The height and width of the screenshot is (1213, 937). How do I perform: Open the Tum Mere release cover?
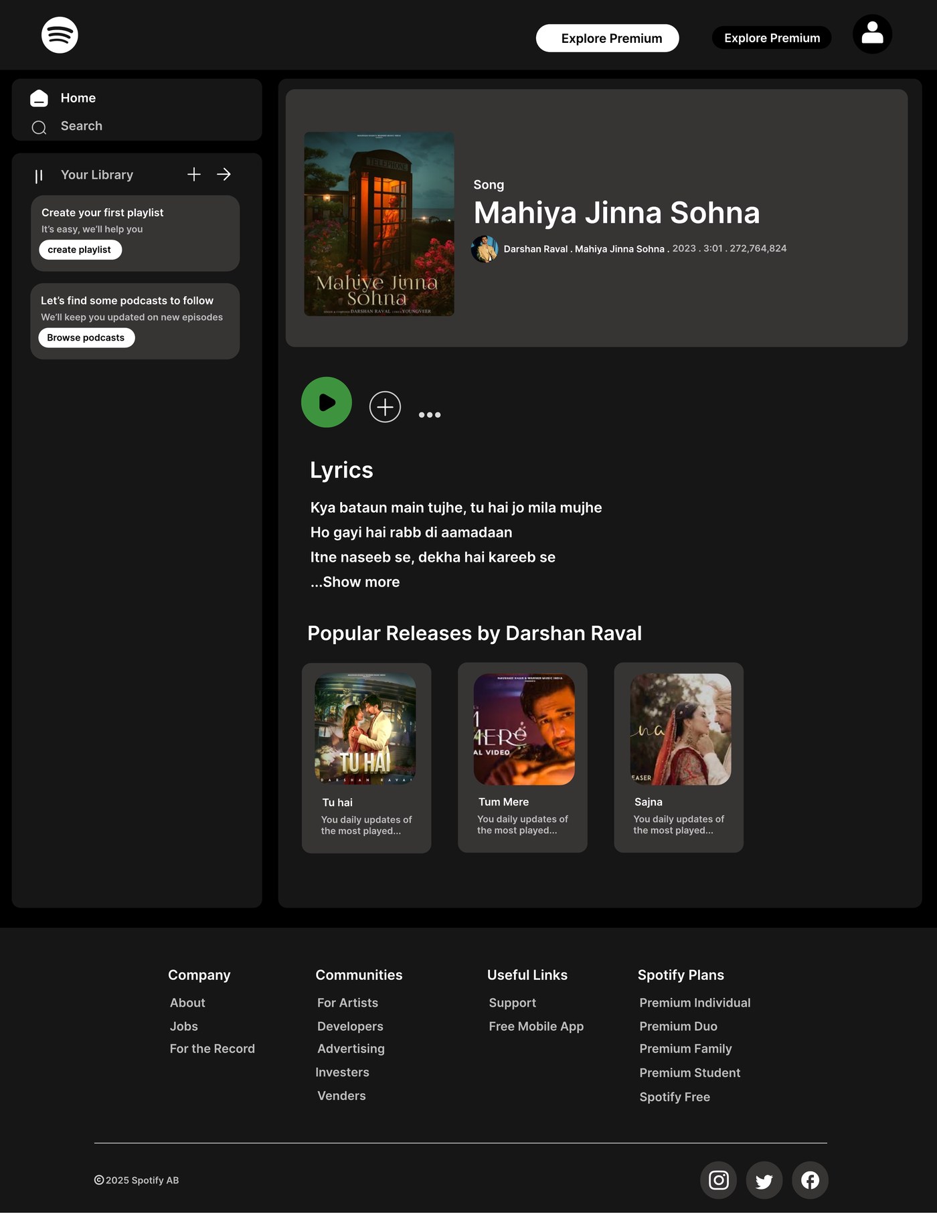(x=524, y=729)
